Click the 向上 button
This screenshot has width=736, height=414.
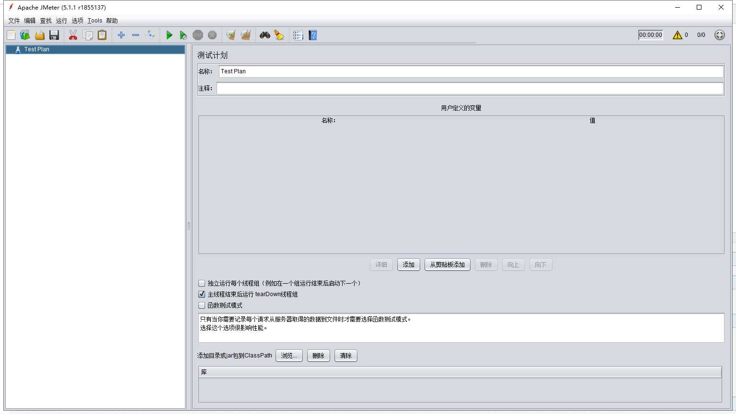point(513,264)
